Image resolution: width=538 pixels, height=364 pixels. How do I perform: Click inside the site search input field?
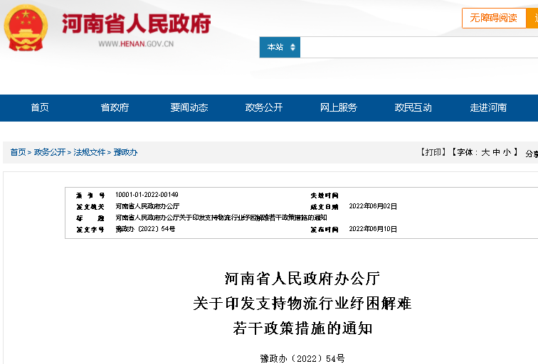pyautogui.click(x=418, y=48)
